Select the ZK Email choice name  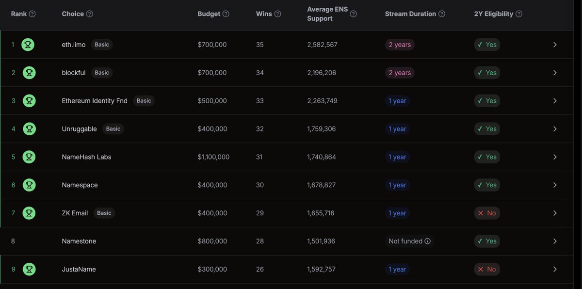75,213
